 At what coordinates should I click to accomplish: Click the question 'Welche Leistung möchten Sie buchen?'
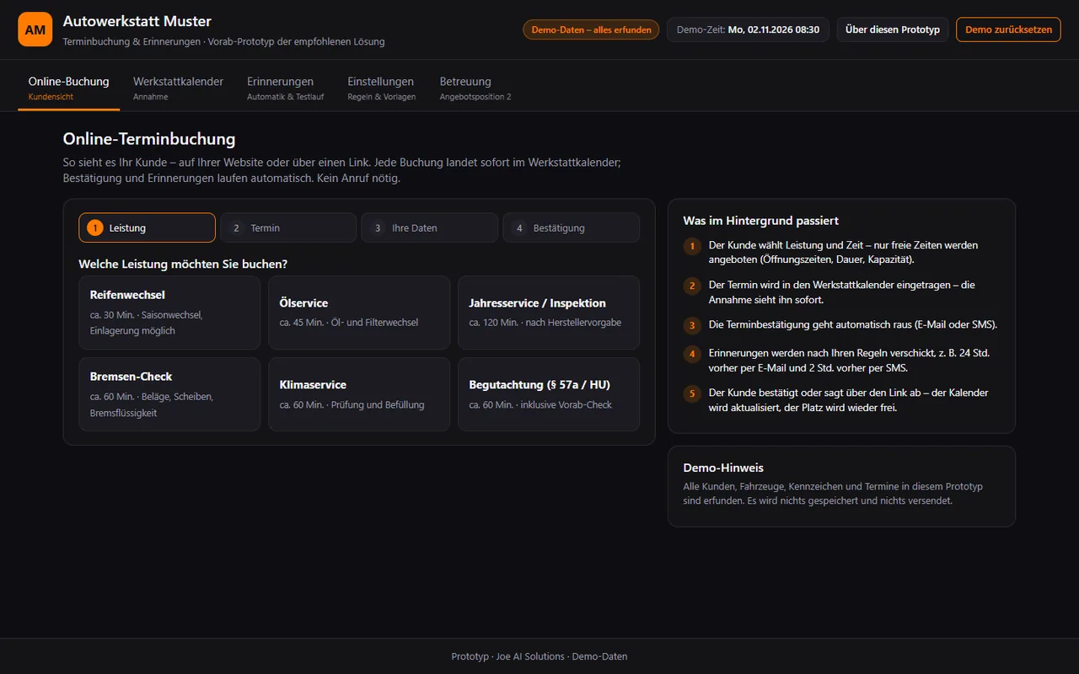coord(183,265)
